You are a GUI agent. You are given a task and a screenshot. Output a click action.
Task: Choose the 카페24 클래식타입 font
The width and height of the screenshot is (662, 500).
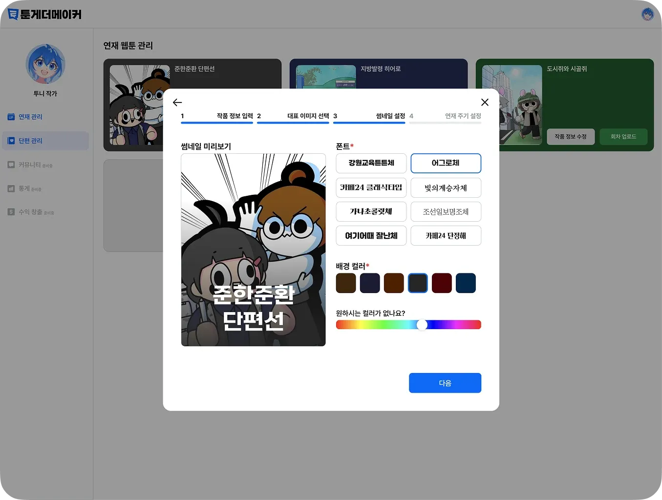click(371, 187)
